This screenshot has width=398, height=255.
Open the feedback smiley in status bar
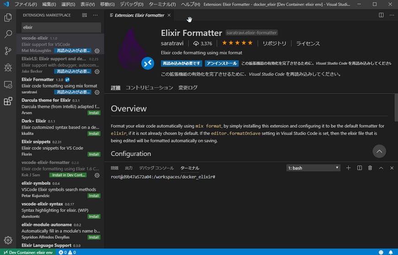(381, 252)
